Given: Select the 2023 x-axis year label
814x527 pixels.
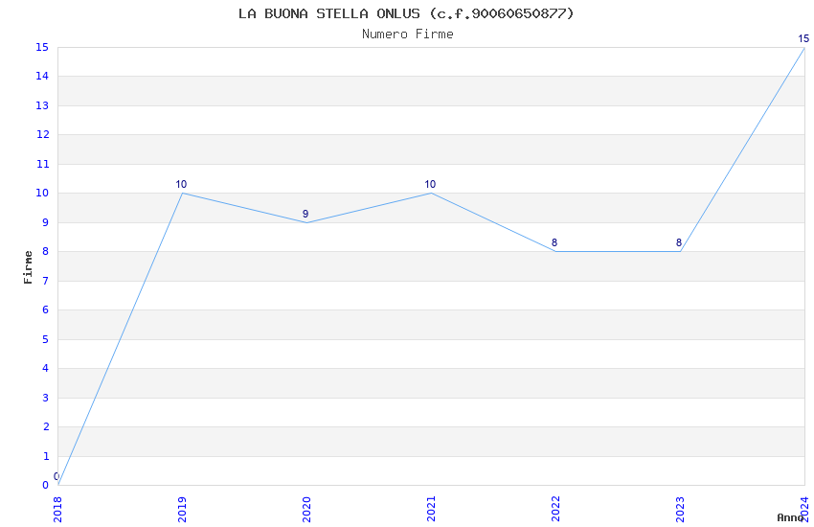Looking at the screenshot, I should click(x=680, y=509).
